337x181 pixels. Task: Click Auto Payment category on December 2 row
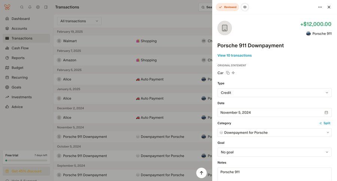[150, 117]
